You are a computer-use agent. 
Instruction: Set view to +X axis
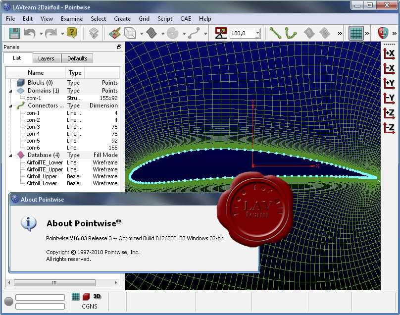[x=389, y=53]
